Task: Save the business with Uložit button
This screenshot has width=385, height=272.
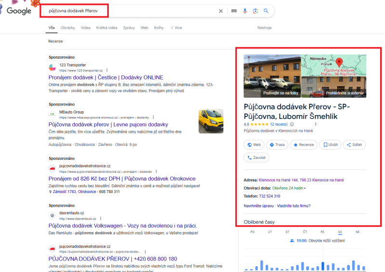Action: coord(330,145)
